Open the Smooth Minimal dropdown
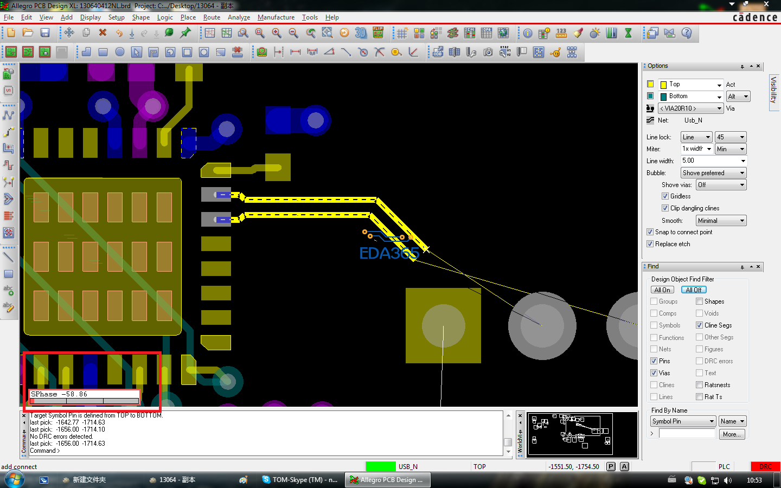 pos(721,221)
